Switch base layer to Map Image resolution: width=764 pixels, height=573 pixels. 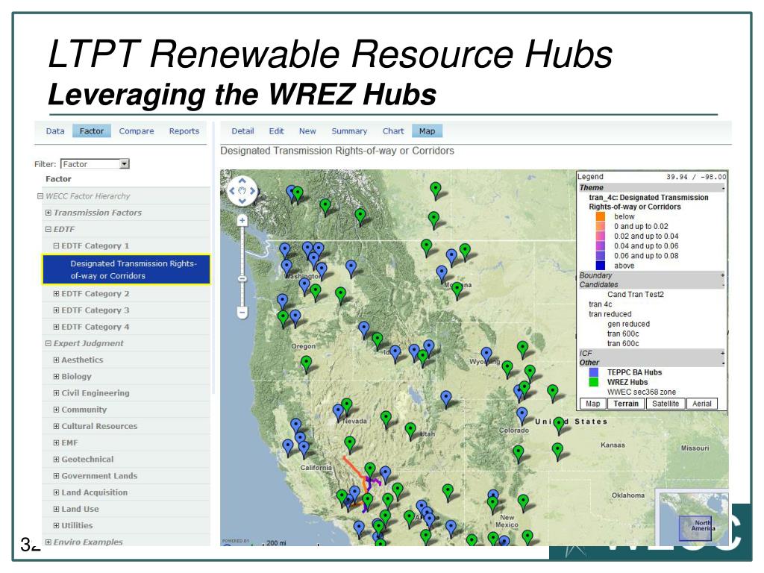pos(593,404)
